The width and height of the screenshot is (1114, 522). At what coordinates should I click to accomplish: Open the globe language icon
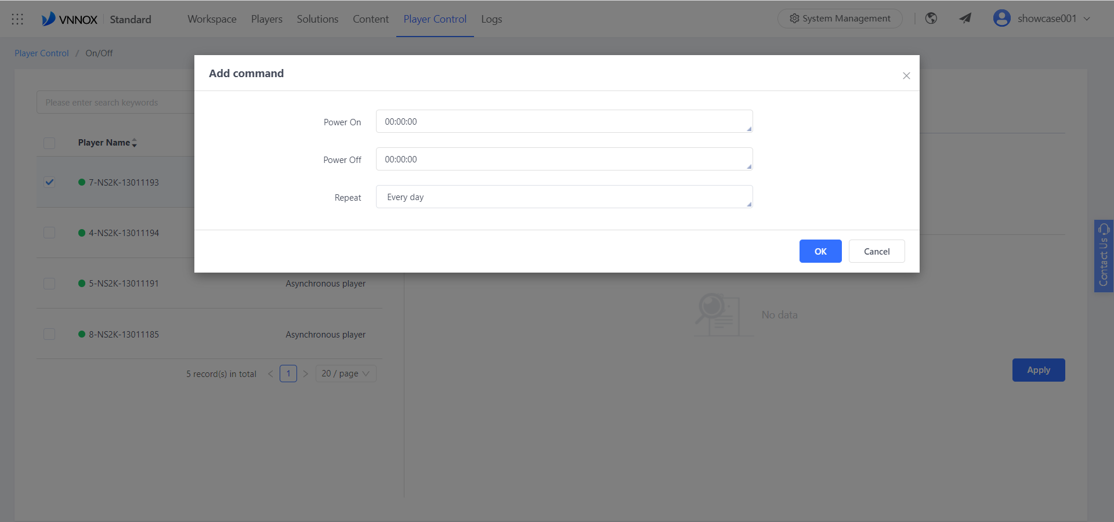931,19
